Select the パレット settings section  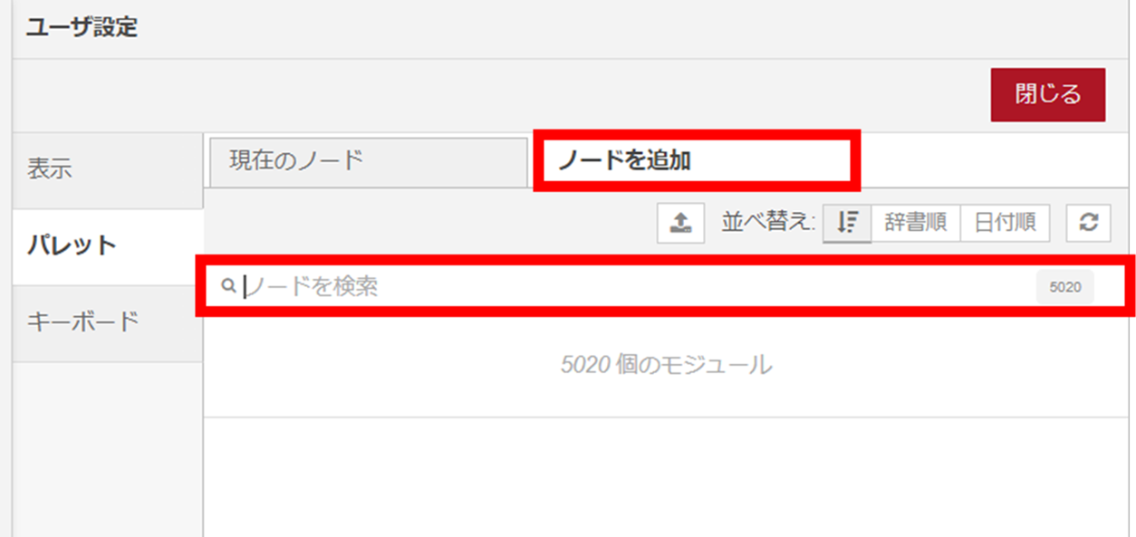click(108, 246)
